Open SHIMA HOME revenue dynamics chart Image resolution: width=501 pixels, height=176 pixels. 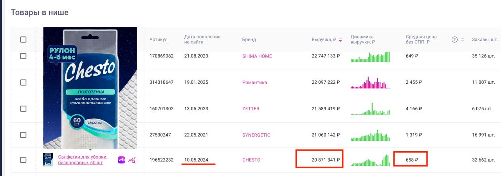(370, 57)
